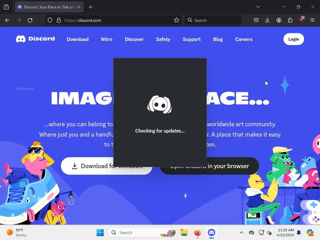Open the Blog nav link

(218, 39)
